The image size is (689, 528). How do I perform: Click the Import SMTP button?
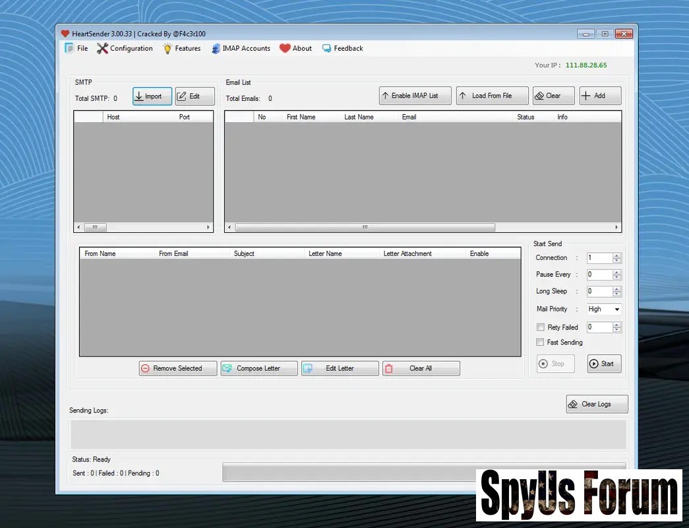coord(152,96)
